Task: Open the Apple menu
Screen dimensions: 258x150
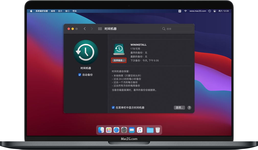Action: coord(31,11)
